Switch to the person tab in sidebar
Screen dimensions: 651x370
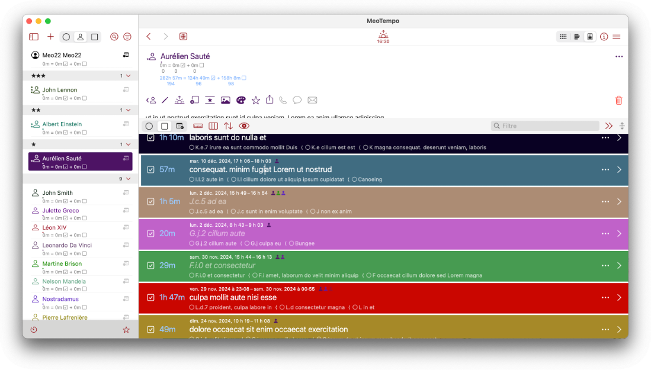80,37
